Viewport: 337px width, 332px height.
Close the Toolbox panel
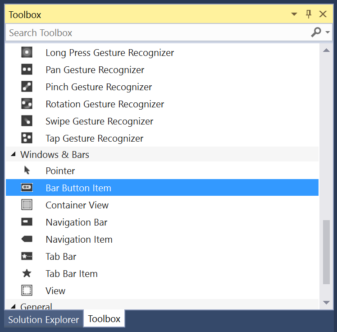click(x=323, y=14)
